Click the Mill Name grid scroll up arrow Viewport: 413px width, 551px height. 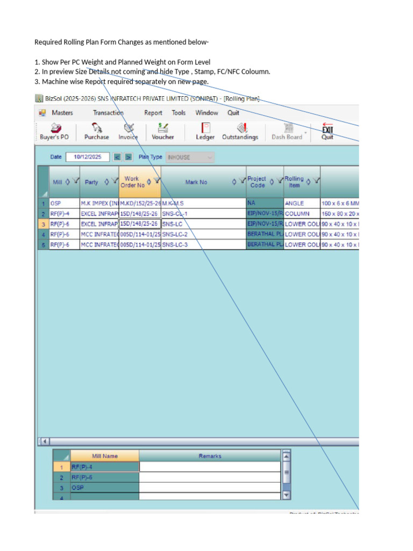(x=286, y=456)
